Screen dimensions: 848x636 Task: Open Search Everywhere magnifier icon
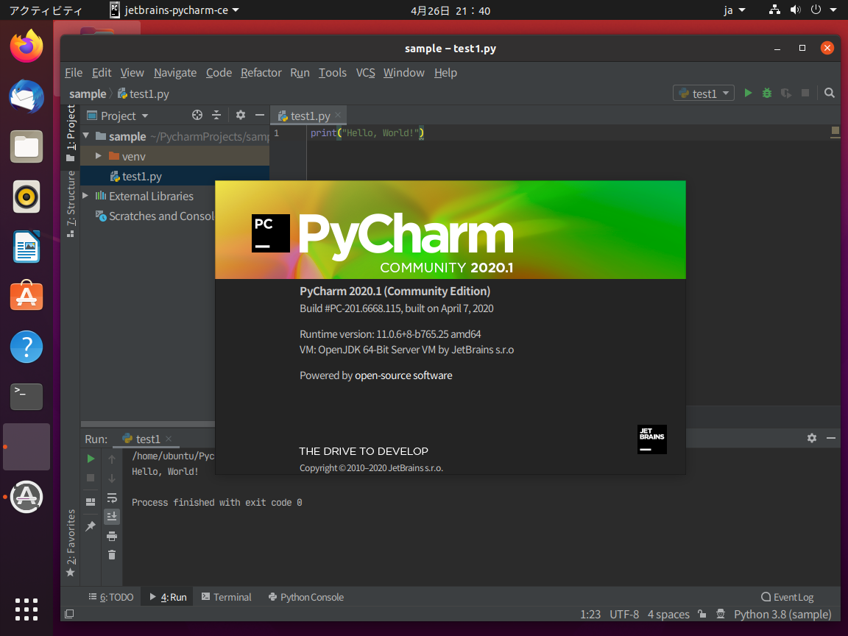click(829, 93)
